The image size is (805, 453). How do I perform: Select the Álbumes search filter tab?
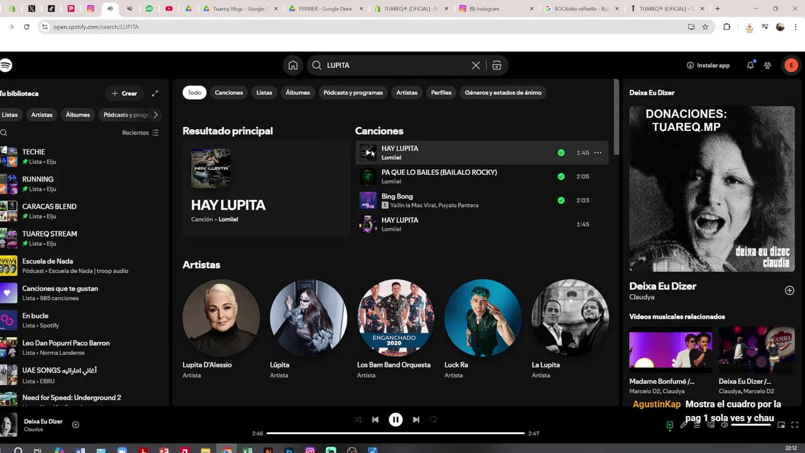pyautogui.click(x=297, y=92)
